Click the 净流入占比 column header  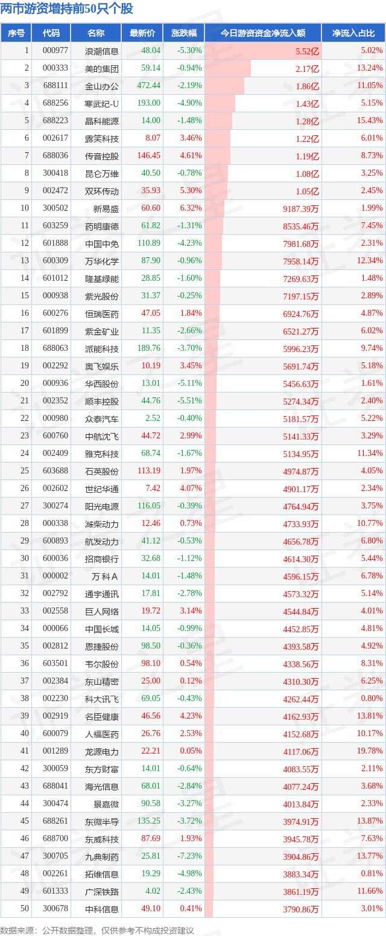(x=353, y=33)
